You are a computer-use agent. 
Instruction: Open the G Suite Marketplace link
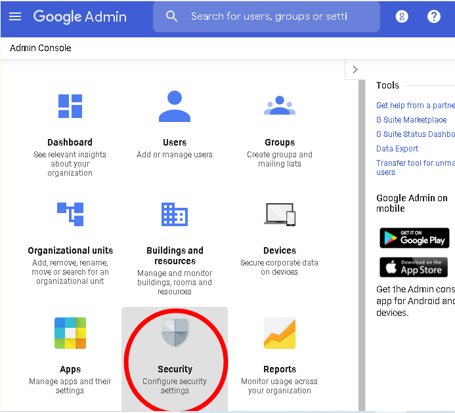[411, 120]
